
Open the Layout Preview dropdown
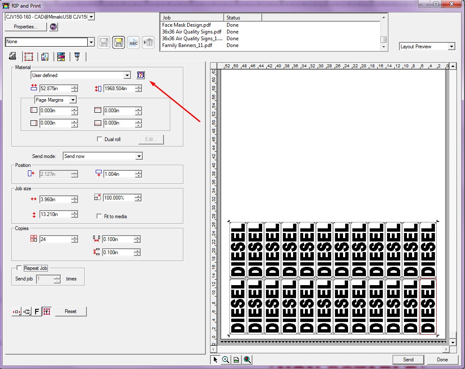451,47
